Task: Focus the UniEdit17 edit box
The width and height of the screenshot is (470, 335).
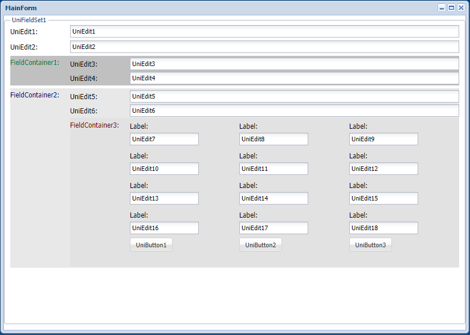Action: point(273,228)
